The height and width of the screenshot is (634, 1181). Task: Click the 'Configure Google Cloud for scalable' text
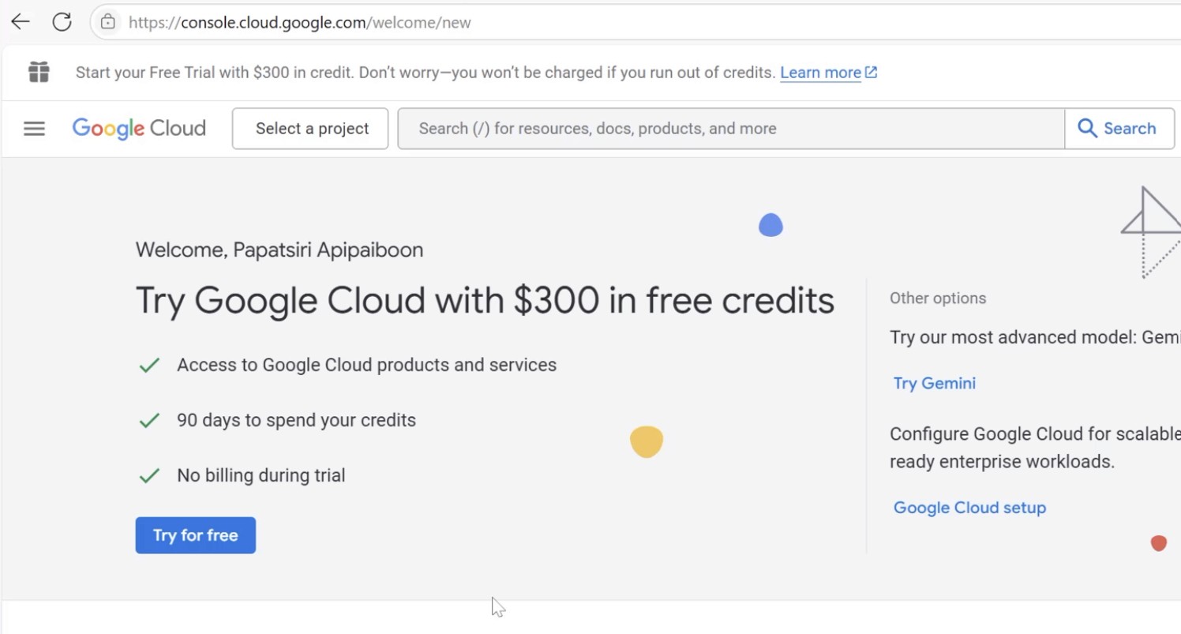[x=1035, y=448]
